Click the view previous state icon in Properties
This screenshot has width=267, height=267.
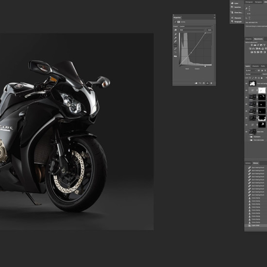[200, 83]
